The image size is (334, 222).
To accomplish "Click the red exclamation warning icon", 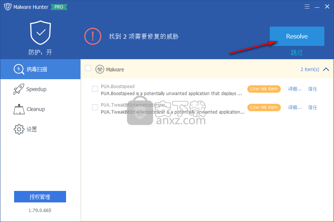I will coord(93,36).
